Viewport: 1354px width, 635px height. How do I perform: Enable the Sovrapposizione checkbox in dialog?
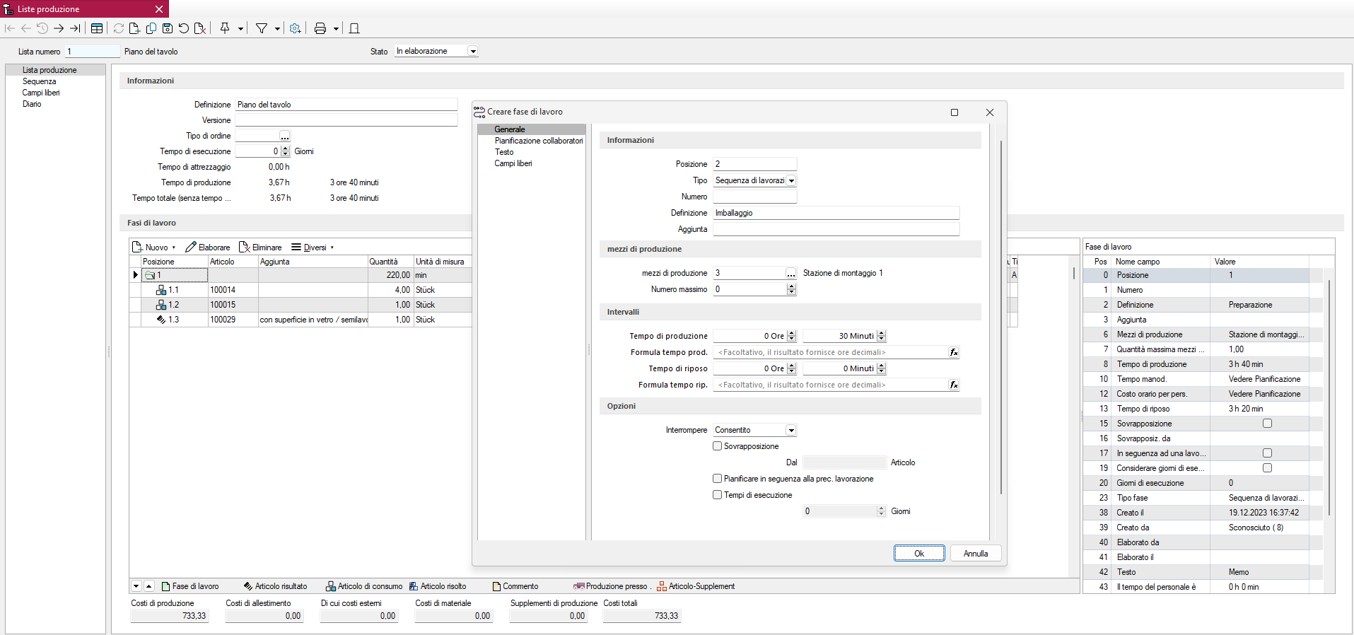[x=718, y=446]
